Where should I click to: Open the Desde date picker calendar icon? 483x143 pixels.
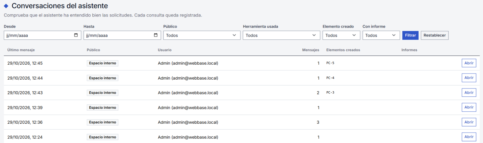[76, 35]
